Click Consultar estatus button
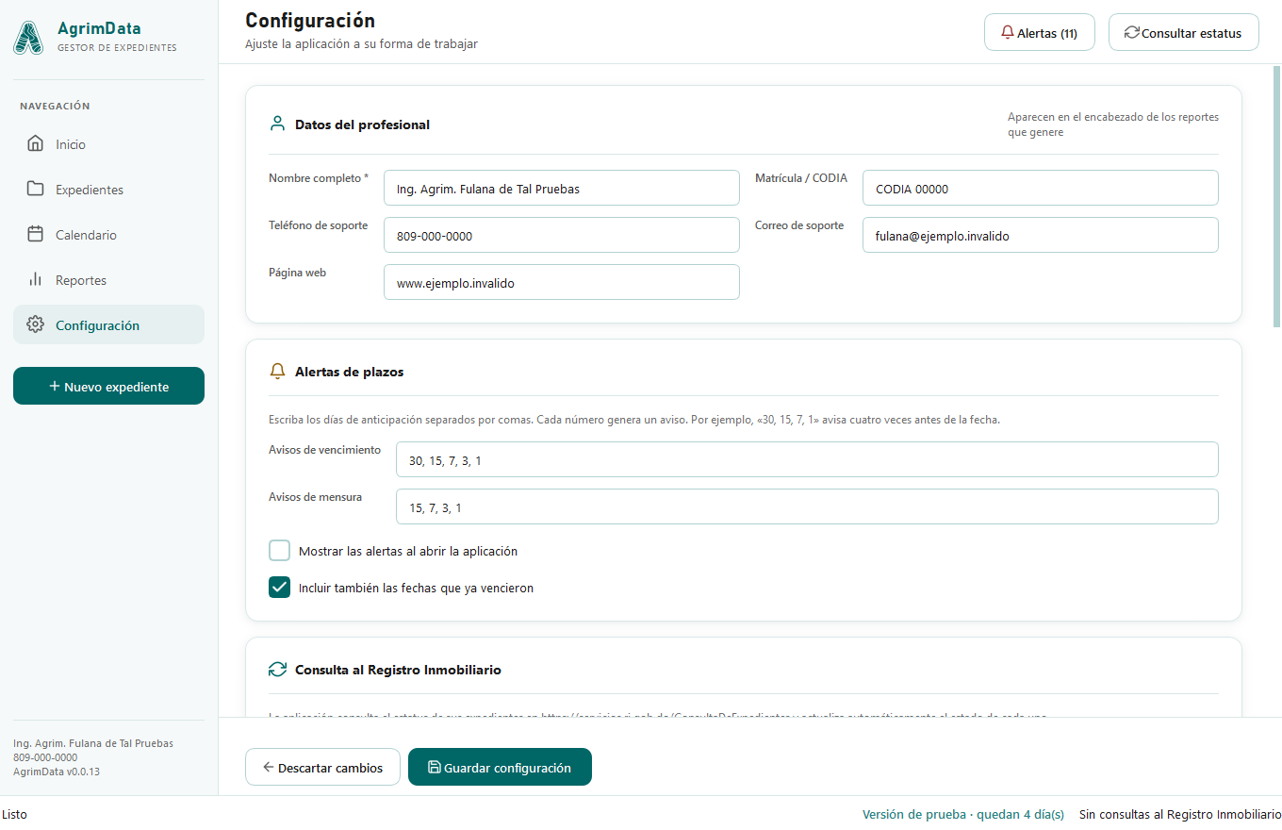The image size is (1282, 830). pos(1184,33)
